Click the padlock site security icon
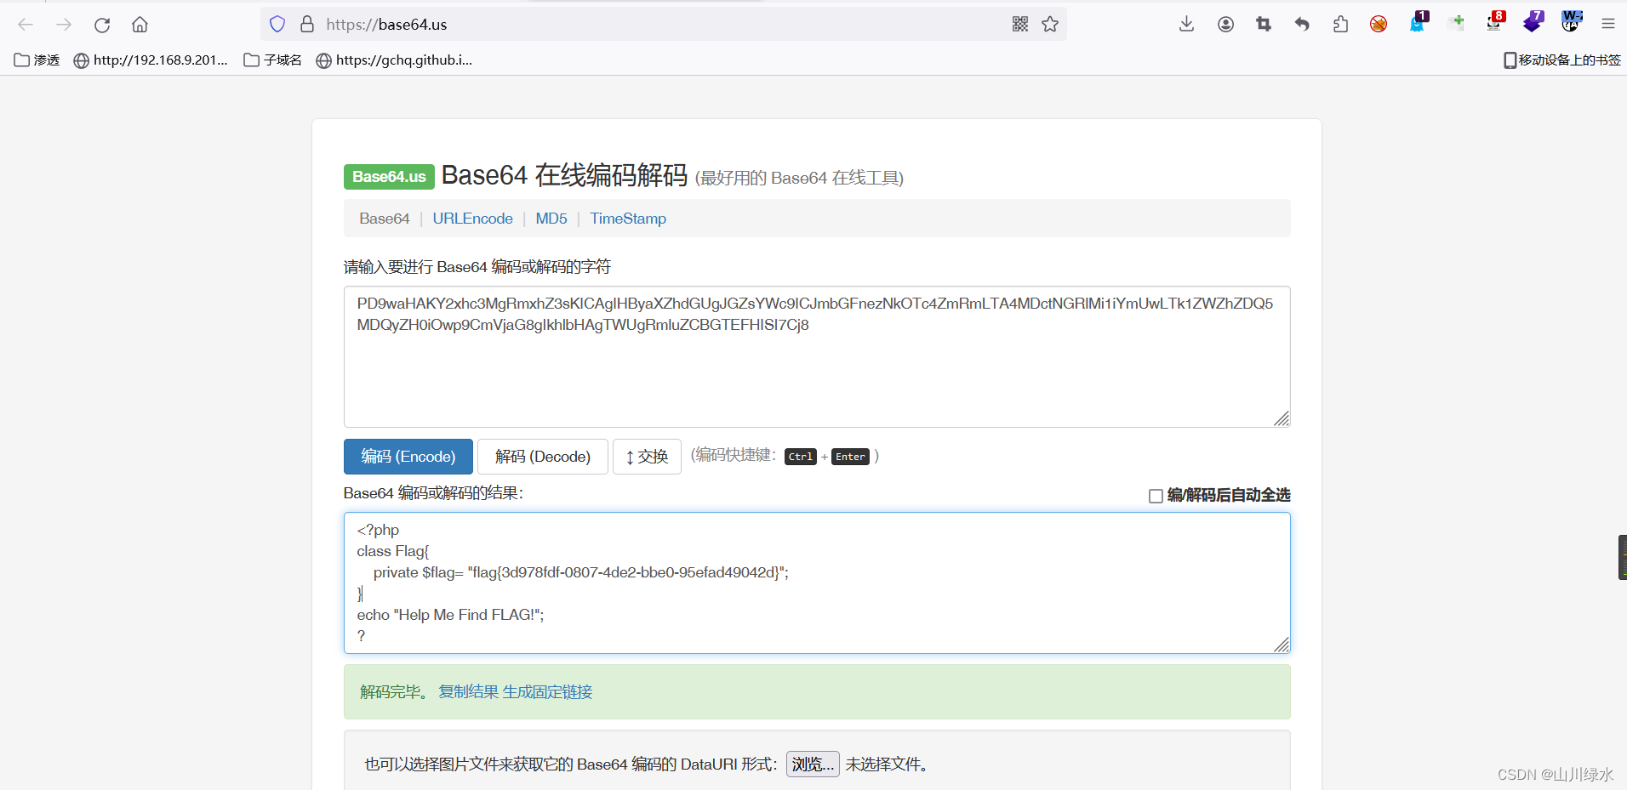Image resolution: width=1627 pixels, height=790 pixels. click(x=307, y=25)
